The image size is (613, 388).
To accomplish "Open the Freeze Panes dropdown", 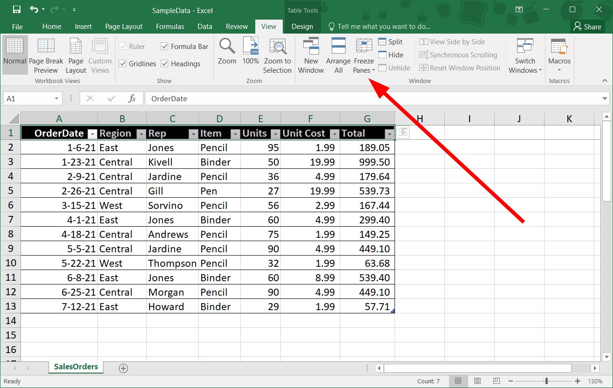I will pyautogui.click(x=364, y=55).
